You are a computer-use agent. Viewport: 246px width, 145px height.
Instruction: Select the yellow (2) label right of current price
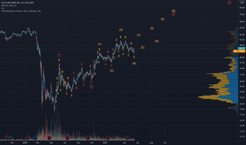(x=143, y=47)
